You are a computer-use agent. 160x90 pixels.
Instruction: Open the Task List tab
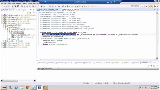[78, 63]
